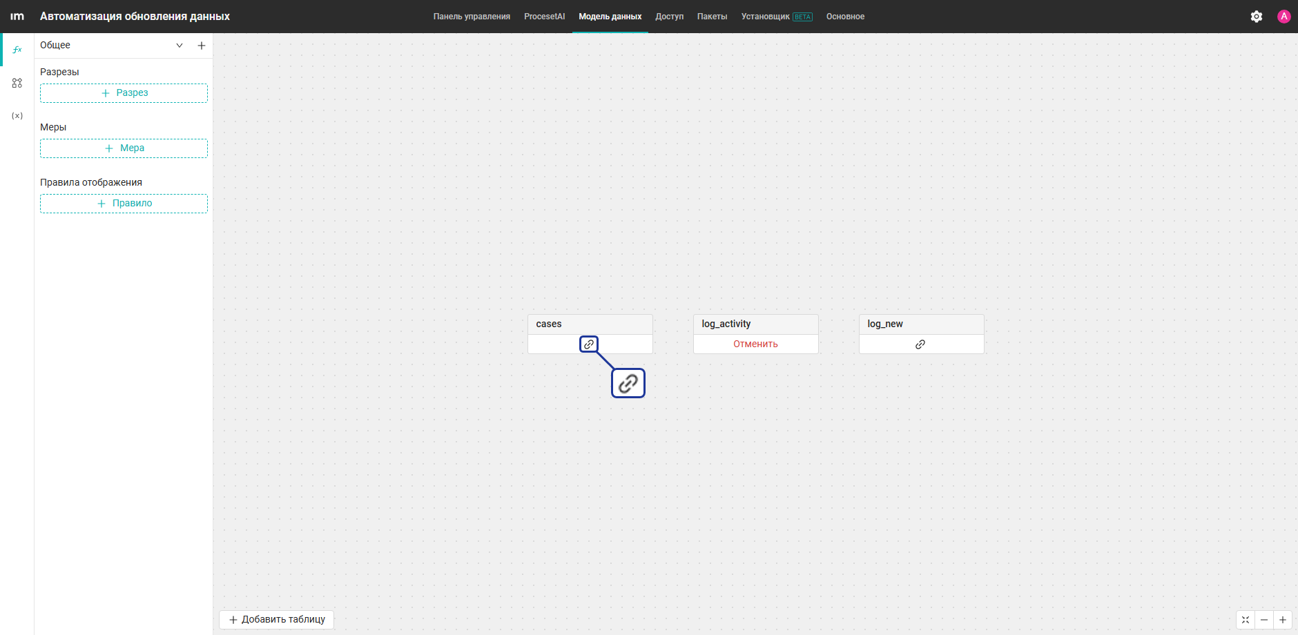
Task: Add a new Мера
Action: (124, 148)
